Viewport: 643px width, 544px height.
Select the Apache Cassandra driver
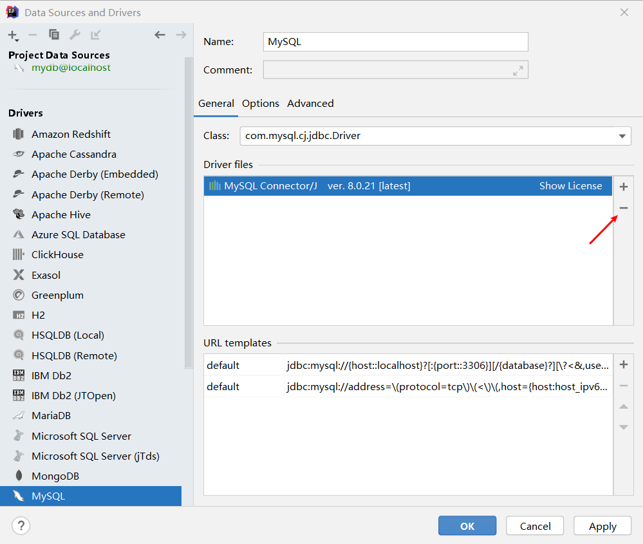click(91, 155)
